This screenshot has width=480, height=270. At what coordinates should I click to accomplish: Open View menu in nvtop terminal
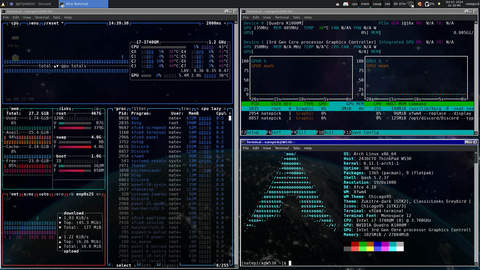pos(267,17)
